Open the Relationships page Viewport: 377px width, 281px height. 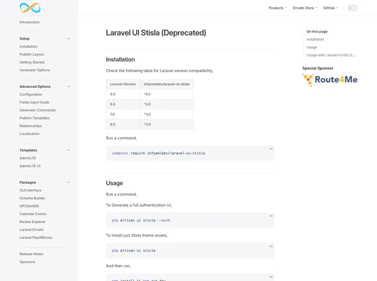[x=31, y=126]
